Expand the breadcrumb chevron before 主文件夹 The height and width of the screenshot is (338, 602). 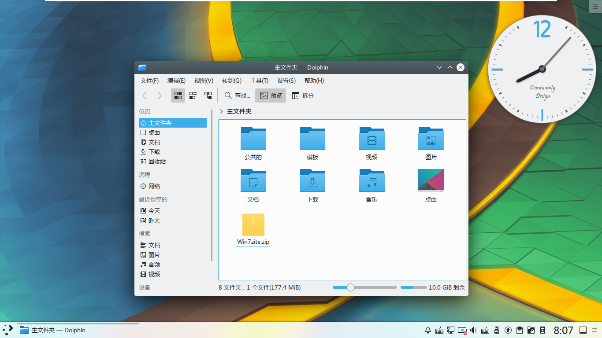221,111
